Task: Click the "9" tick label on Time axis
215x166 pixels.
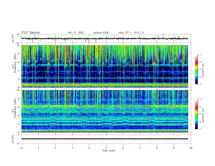Action: (x=174, y=148)
